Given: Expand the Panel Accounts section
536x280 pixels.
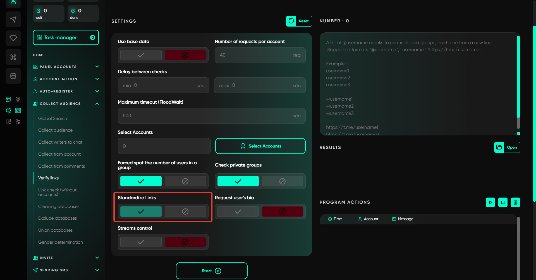Looking at the screenshot, I should pyautogui.click(x=97, y=67).
